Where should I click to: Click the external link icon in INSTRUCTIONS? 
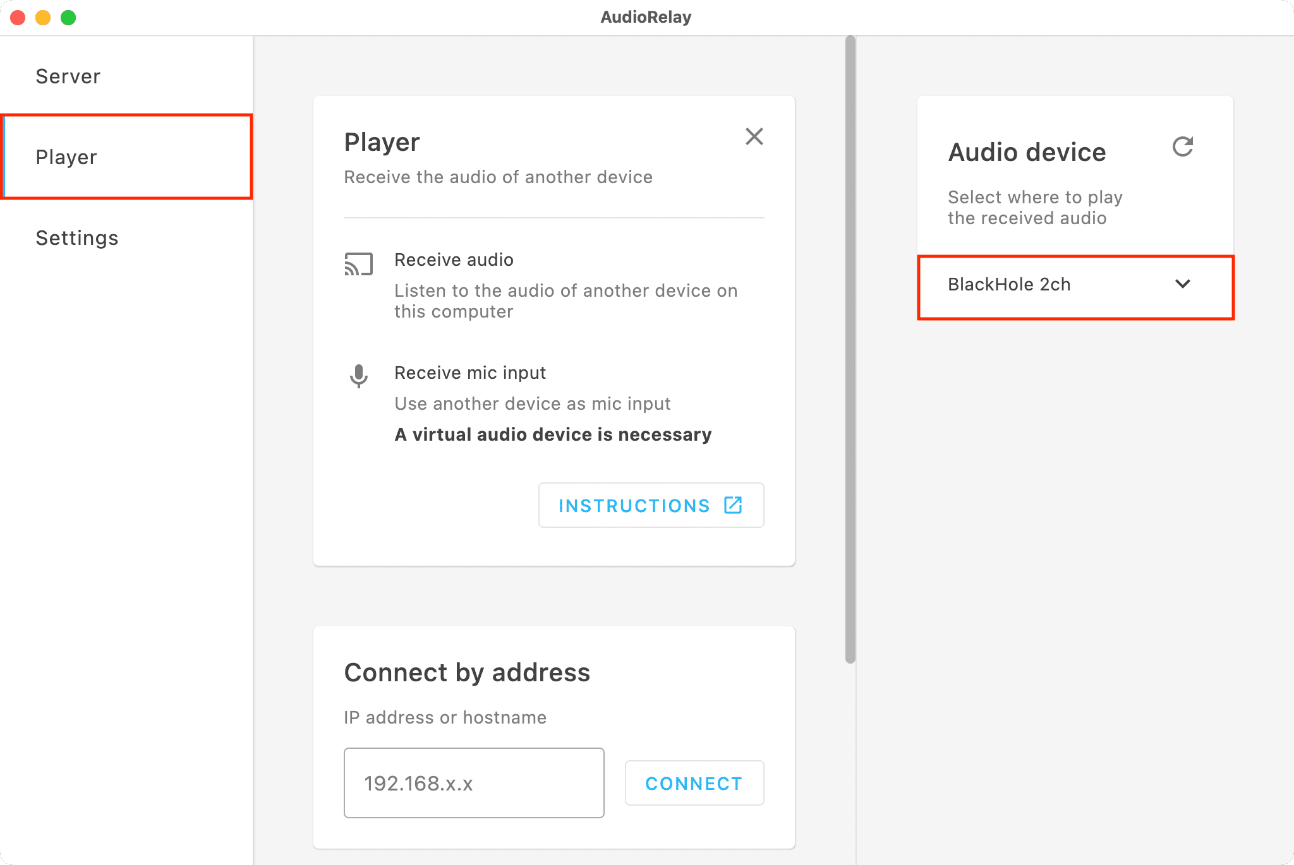pyautogui.click(x=733, y=505)
